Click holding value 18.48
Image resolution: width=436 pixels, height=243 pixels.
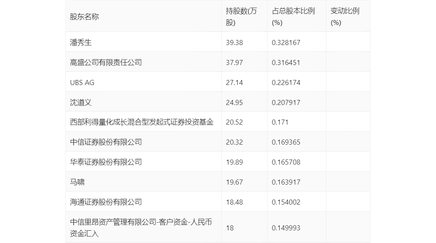pos(235,202)
